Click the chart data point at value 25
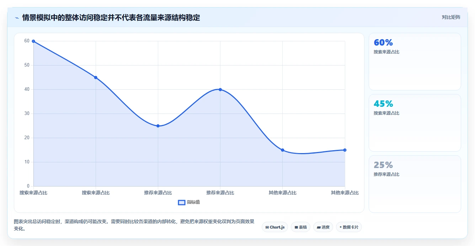The height and width of the screenshot is (246, 475). point(158,126)
